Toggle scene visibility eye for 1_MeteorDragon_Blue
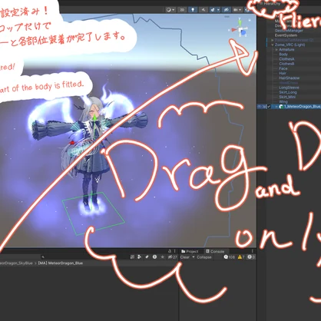This screenshot has width=321, height=321. 260,107
